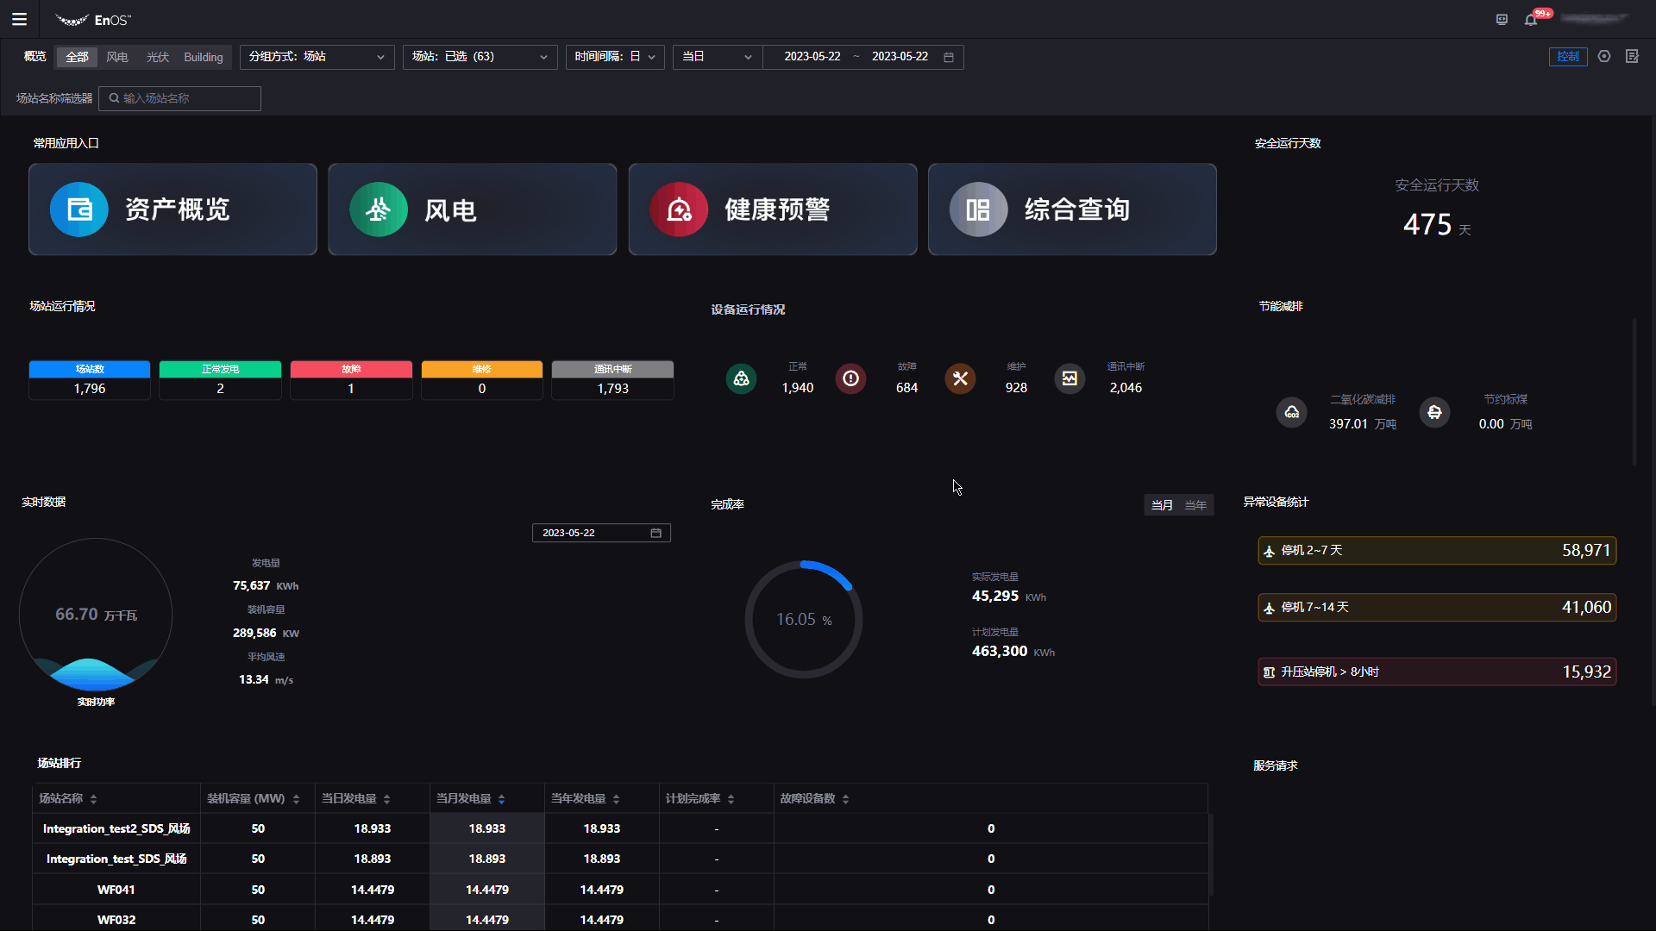Image resolution: width=1656 pixels, height=931 pixels.
Task: Select the 光伏 tab
Action: tap(157, 57)
